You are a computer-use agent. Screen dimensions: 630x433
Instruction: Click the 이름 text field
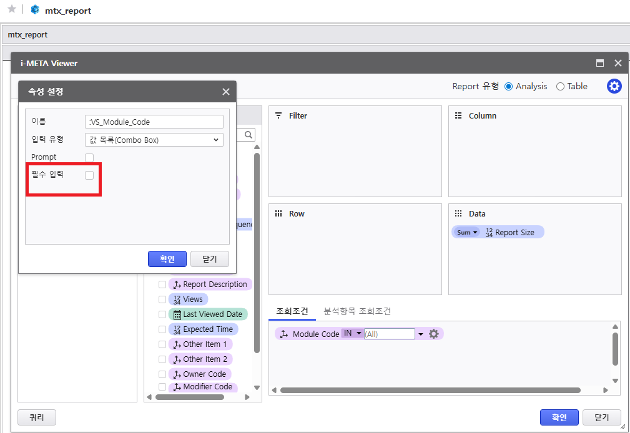click(154, 122)
